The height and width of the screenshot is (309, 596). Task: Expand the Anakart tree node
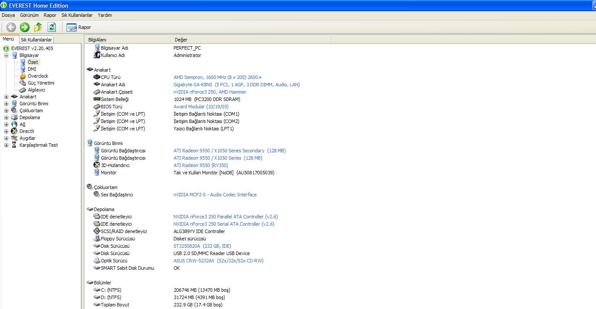6,97
